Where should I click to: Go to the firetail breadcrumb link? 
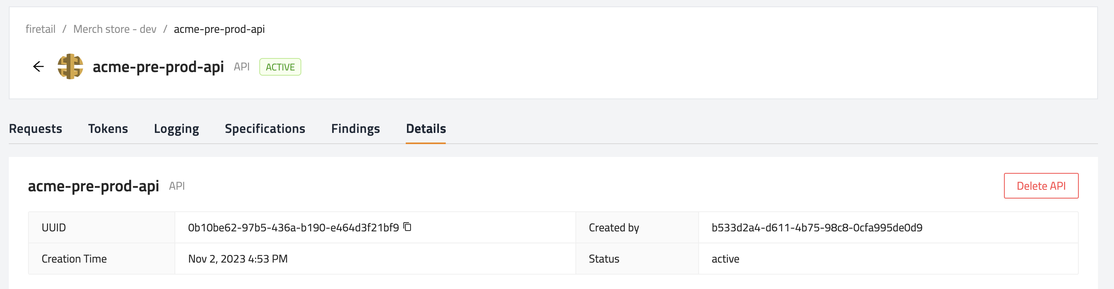point(41,29)
